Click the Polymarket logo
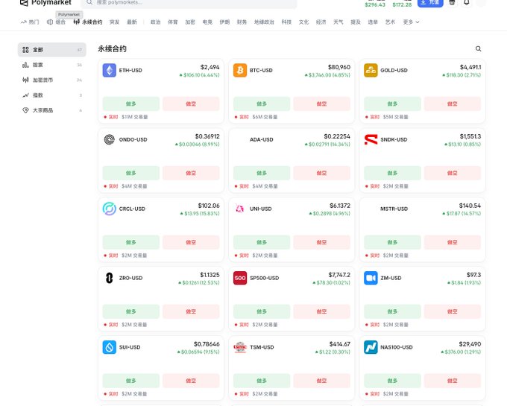This screenshot has width=507, height=406. point(45,3)
